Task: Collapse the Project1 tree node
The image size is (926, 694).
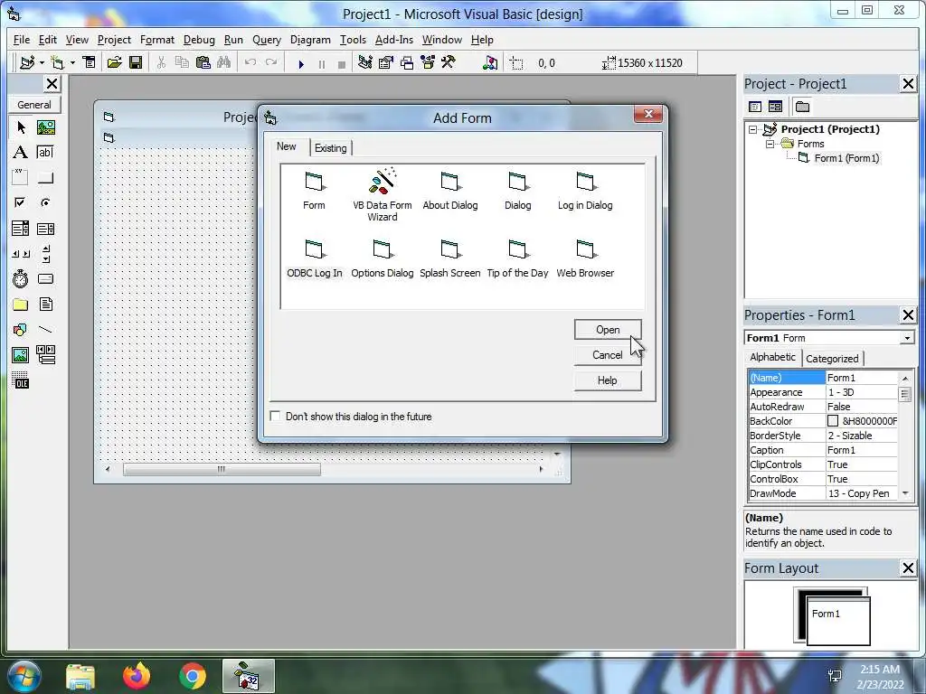Action: (x=753, y=129)
